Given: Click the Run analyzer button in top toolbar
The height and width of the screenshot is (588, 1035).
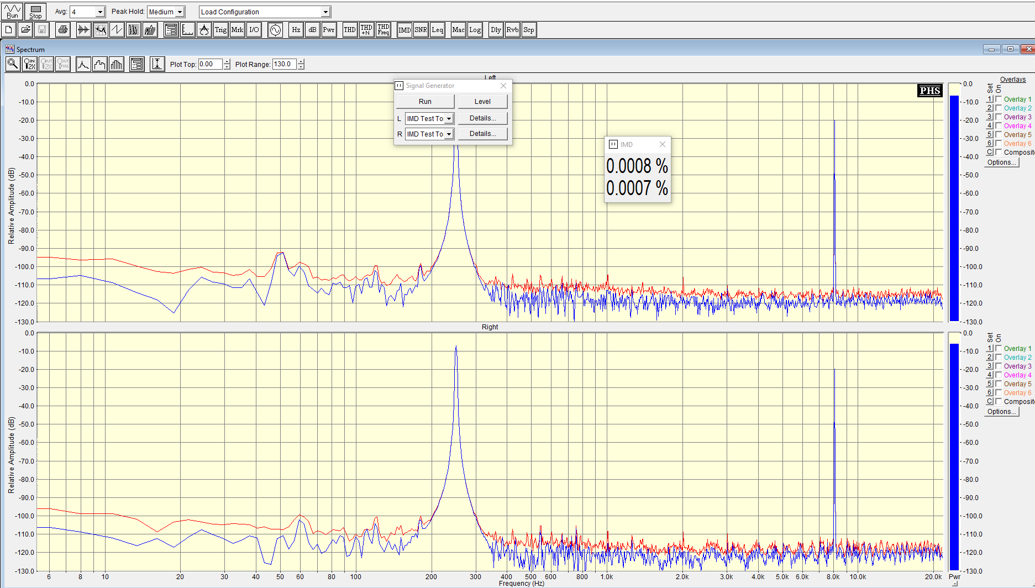Looking at the screenshot, I should [x=12, y=11].
